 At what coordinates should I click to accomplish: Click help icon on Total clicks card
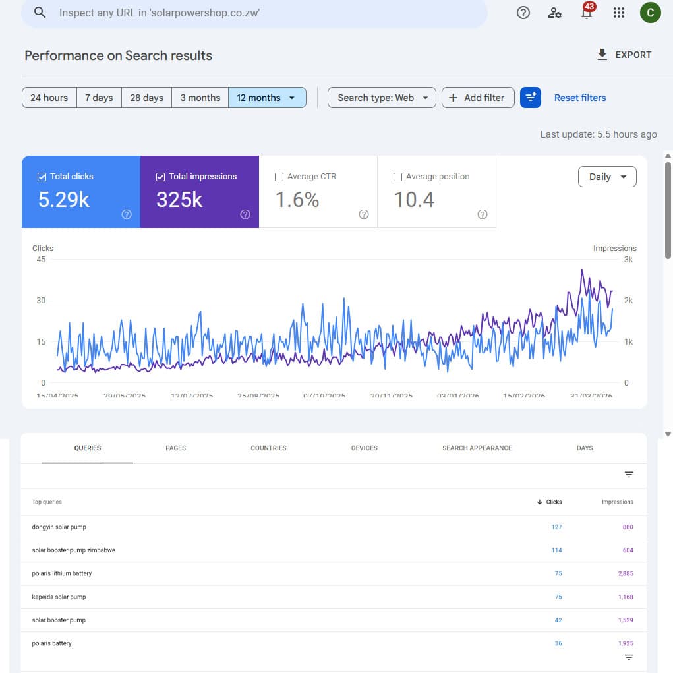[x=127, y=214]
